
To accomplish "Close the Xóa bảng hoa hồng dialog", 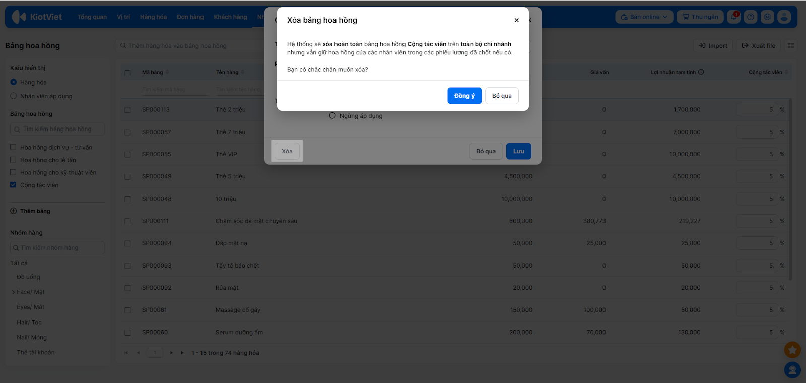I will [516, 20].
